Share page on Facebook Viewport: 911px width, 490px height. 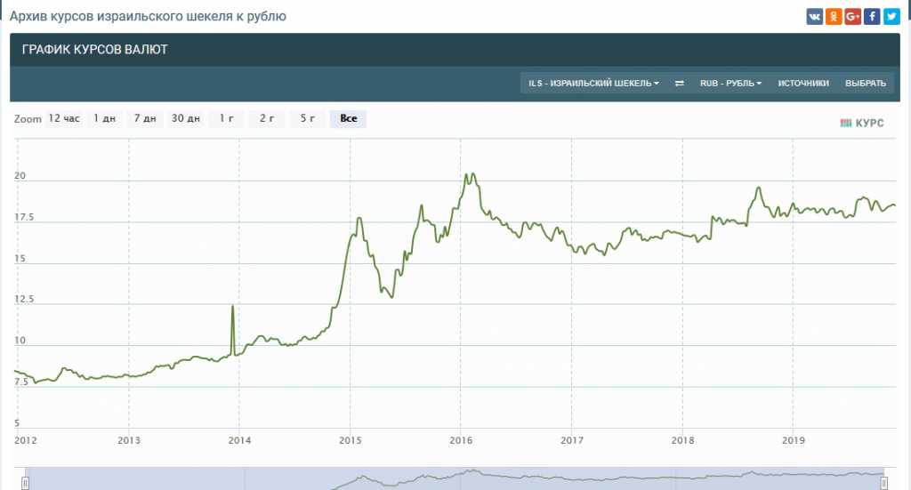[x=873, y=16]
